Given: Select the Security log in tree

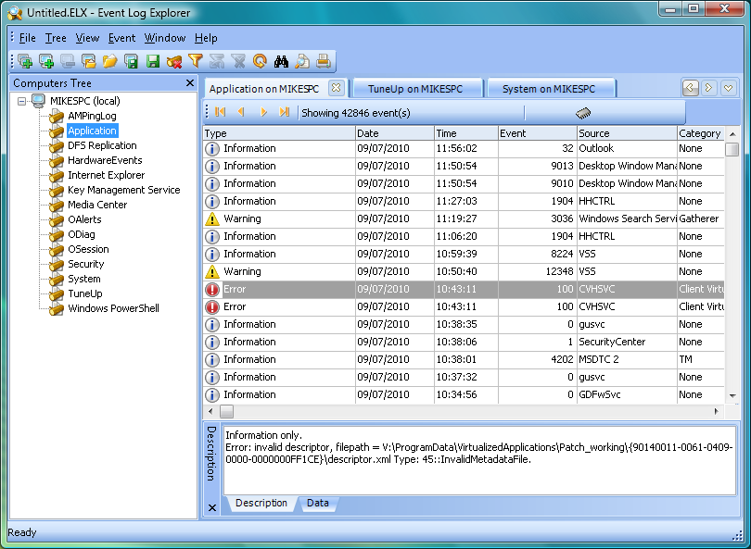Looking at the screenshot, I should click(85, 264).
